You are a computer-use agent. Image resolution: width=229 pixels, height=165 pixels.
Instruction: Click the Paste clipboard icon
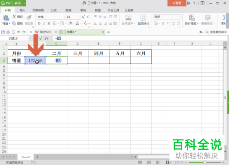point(6,18)
